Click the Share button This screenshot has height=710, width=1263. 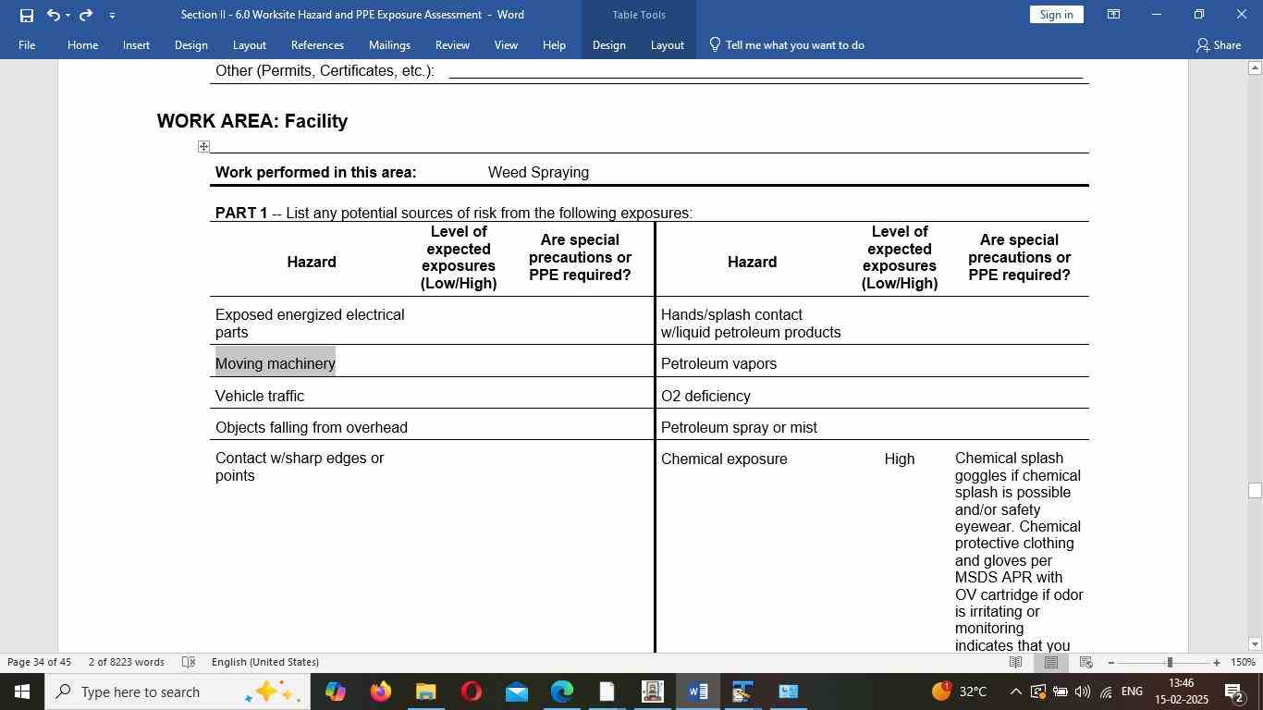(1218, 45)
